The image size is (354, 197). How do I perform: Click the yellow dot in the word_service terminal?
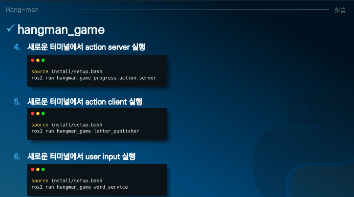[38, 170]
